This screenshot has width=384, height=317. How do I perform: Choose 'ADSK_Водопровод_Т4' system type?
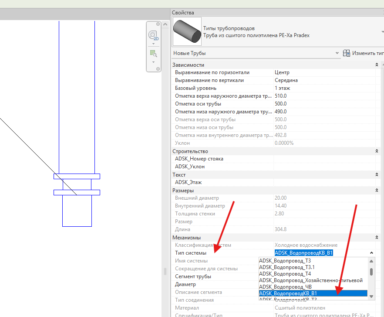point(313,274)
